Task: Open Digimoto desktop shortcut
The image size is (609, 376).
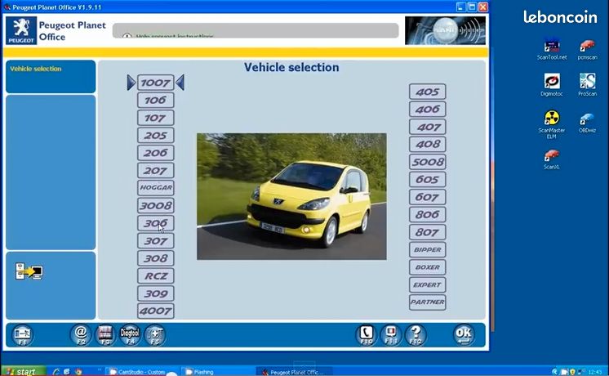Action: (x=552, y=85)
